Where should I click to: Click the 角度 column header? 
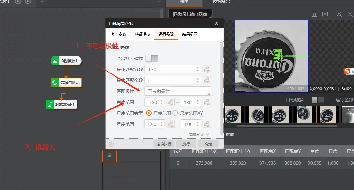coord(314,151)
